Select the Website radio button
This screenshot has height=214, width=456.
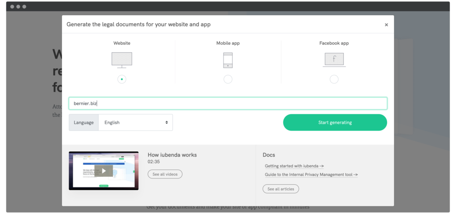pyautogui.click(x=122, y=79)
